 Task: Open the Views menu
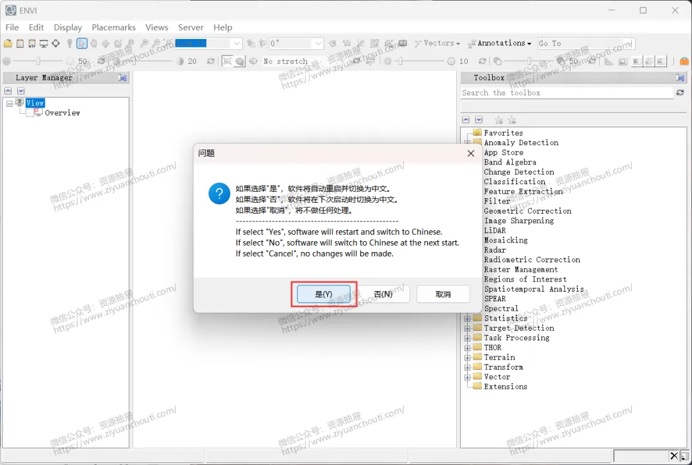point(157,28)
